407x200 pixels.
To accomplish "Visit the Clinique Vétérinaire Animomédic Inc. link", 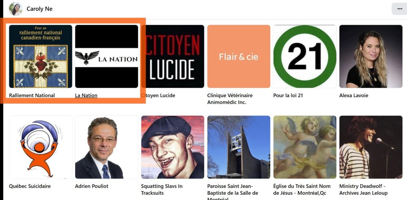I will [230, 99].
